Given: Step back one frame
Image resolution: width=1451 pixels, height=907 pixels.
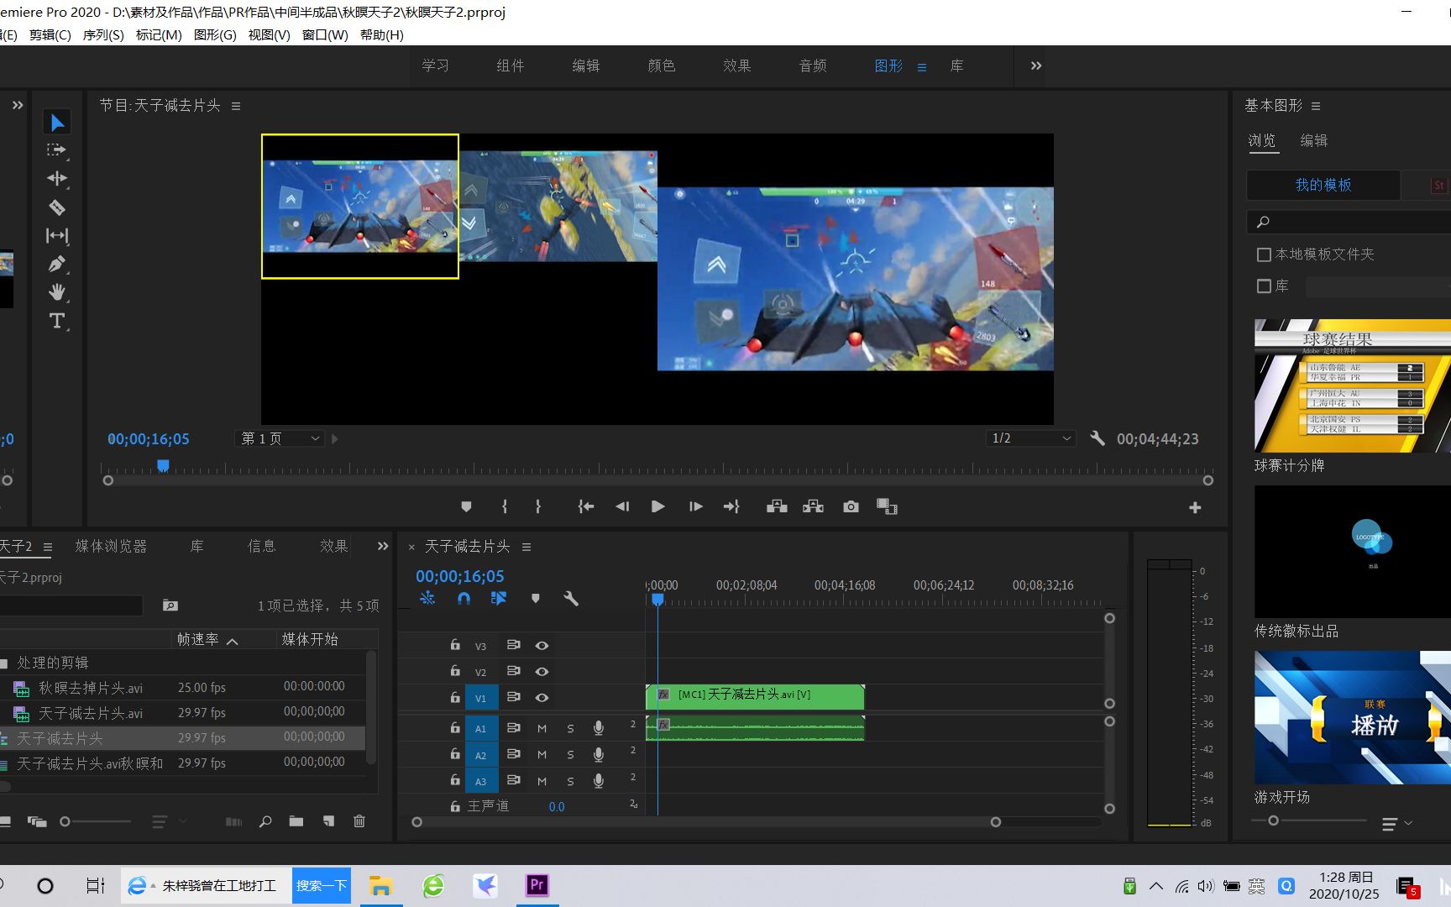Looking at the screenshot, I should [622, 506].
